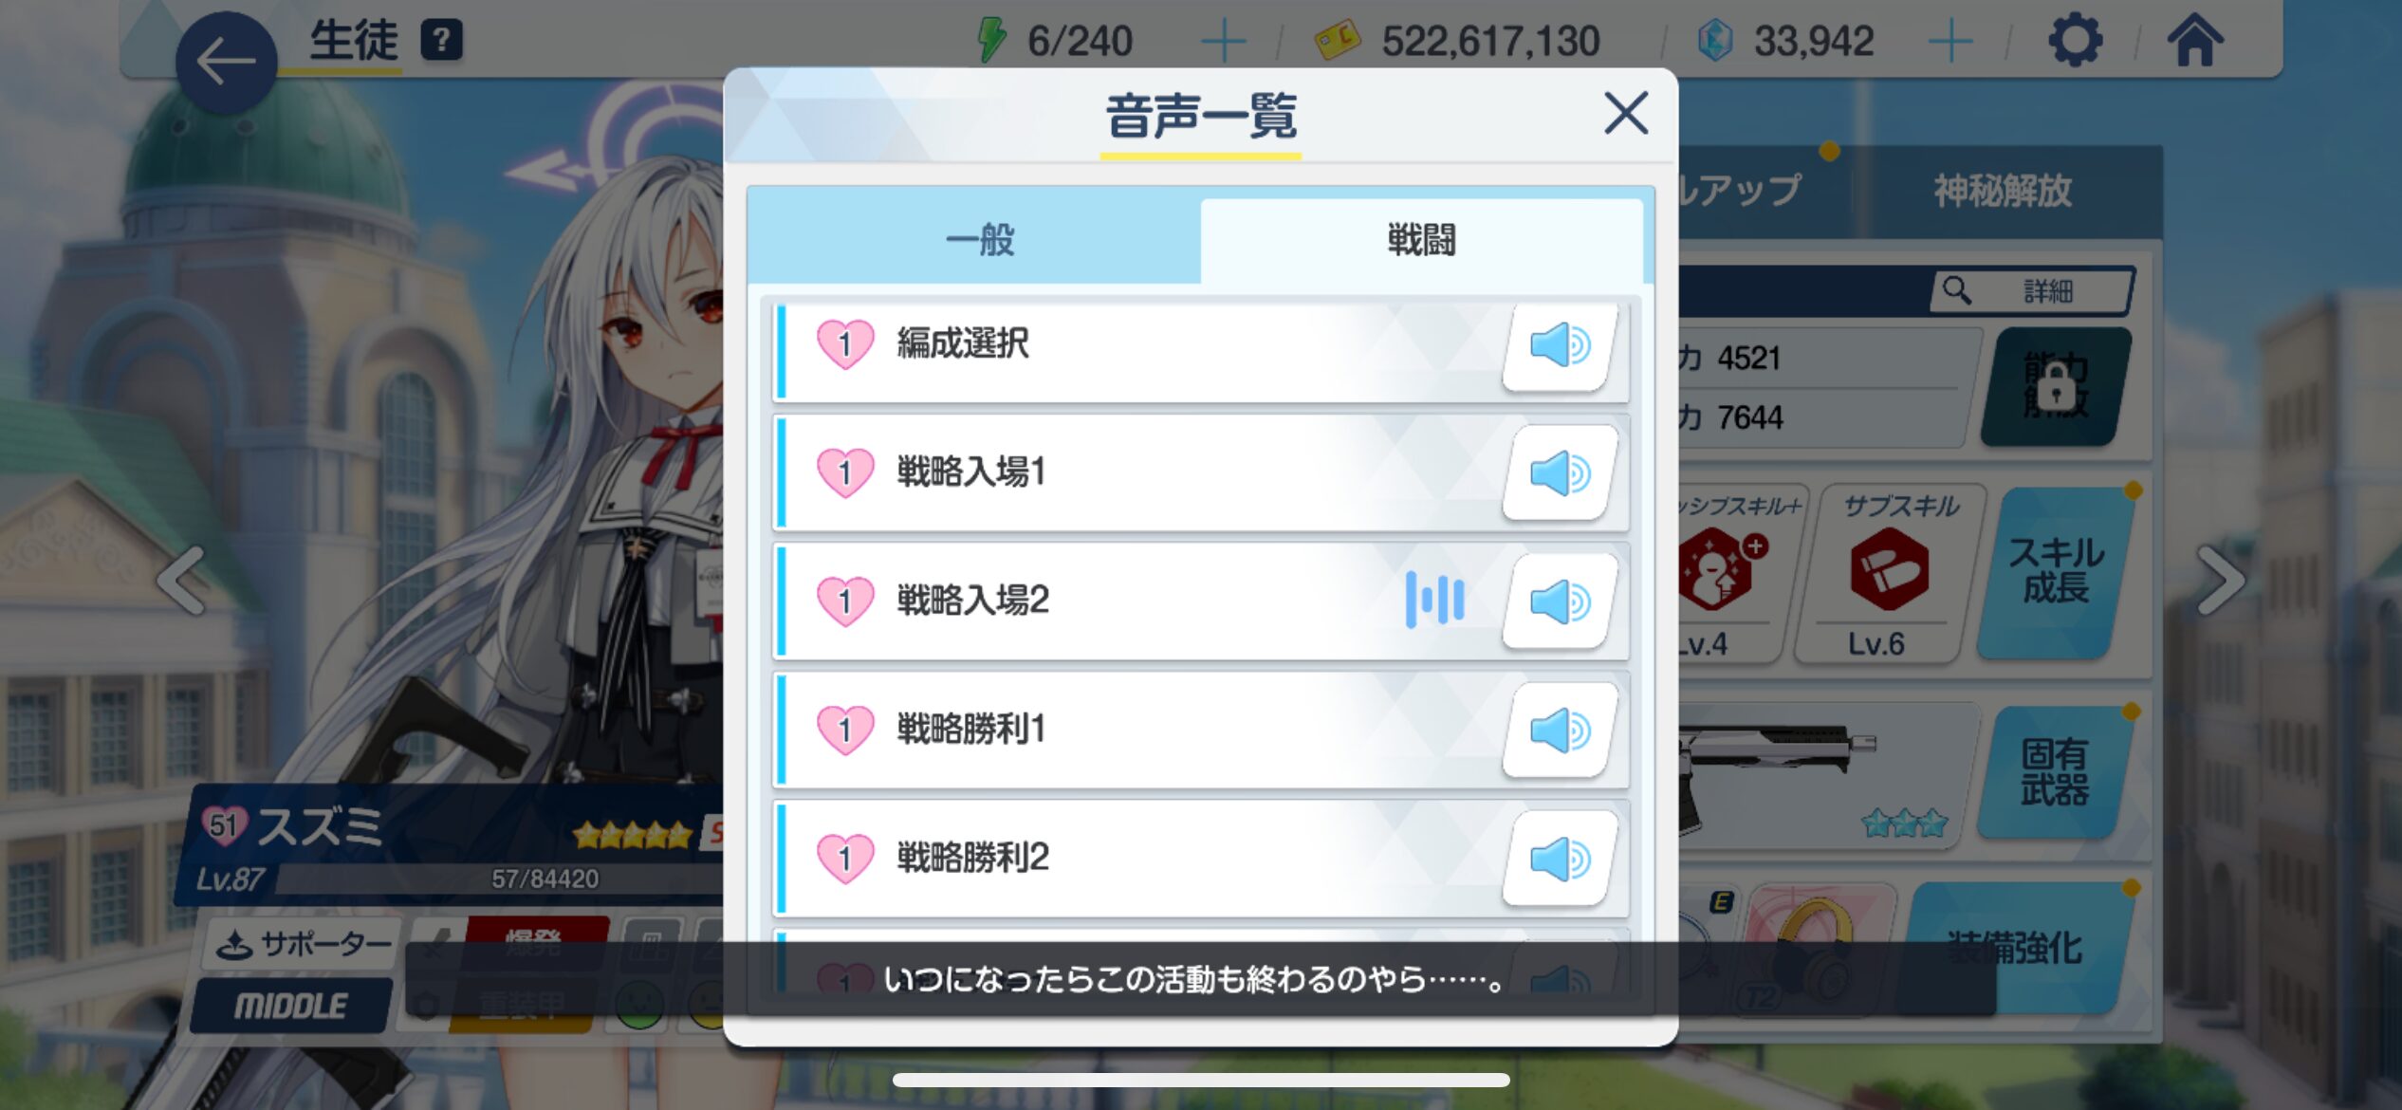Screen dimensions: 2402x1110
Task: Play the 戦略入場1 voice clip
Action: click(x=1560, y=473)
